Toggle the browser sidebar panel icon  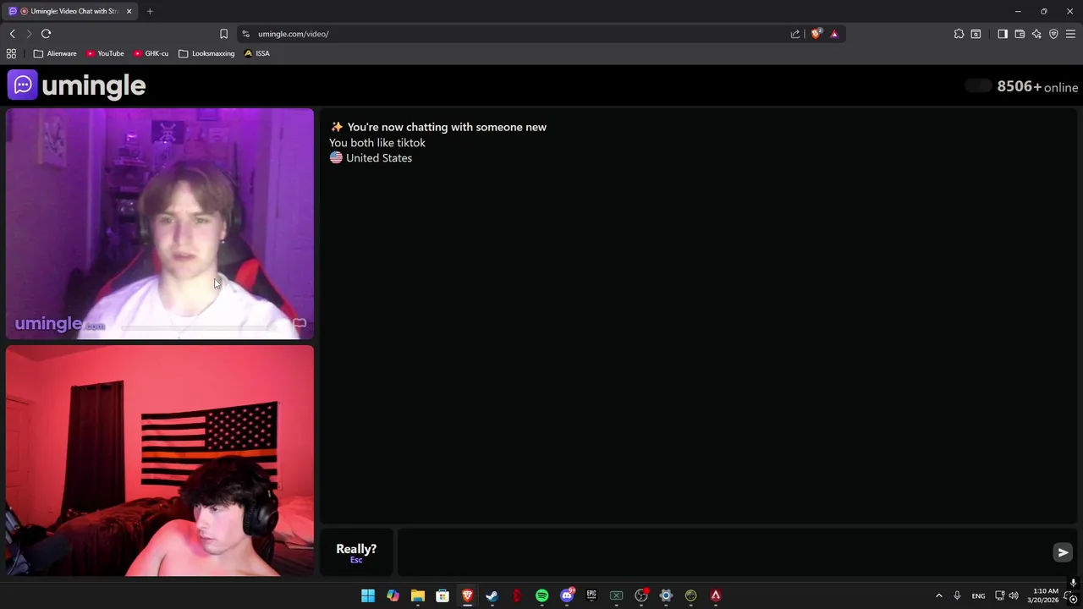(x=1003, y=34)
